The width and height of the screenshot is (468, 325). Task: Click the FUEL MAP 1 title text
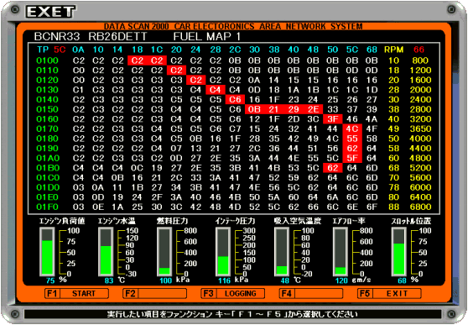[x=207, y=36]
